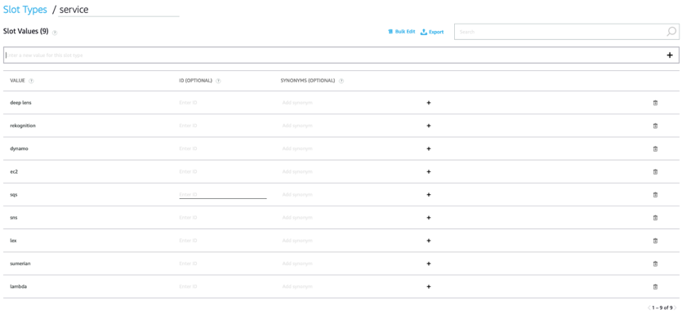Edit the slot type name service
Screen dimensions: 682x314
click(x=118, y=10)
